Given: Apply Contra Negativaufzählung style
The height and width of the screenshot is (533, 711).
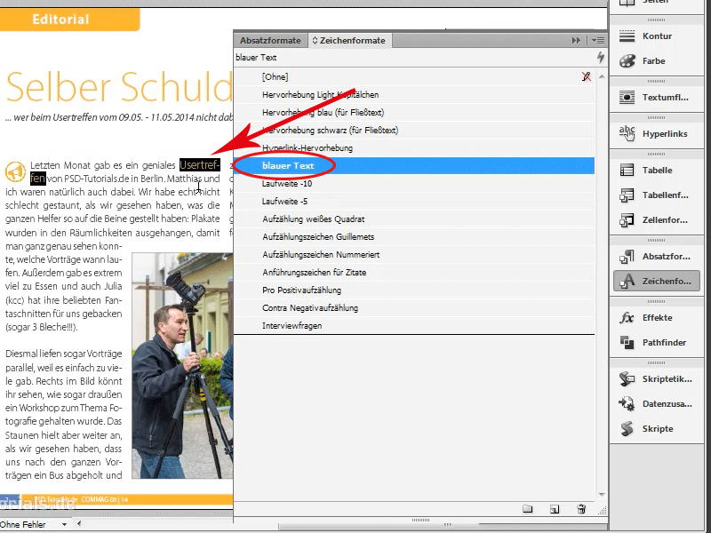Looking at the screenshot, I should click(414, 307).
